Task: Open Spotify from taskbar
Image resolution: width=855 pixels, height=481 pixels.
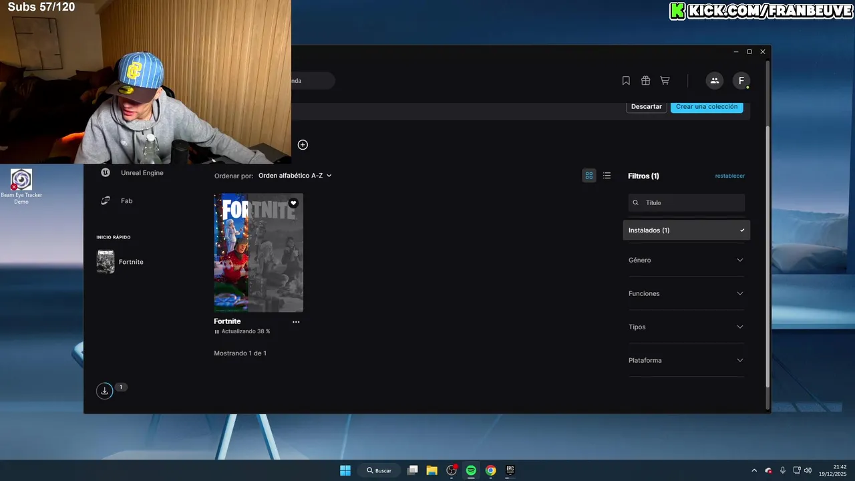Action: pyautogui.click(x=471, y=470)
